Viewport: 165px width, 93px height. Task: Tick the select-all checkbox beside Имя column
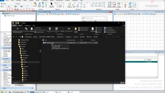[x=43, y=40]
